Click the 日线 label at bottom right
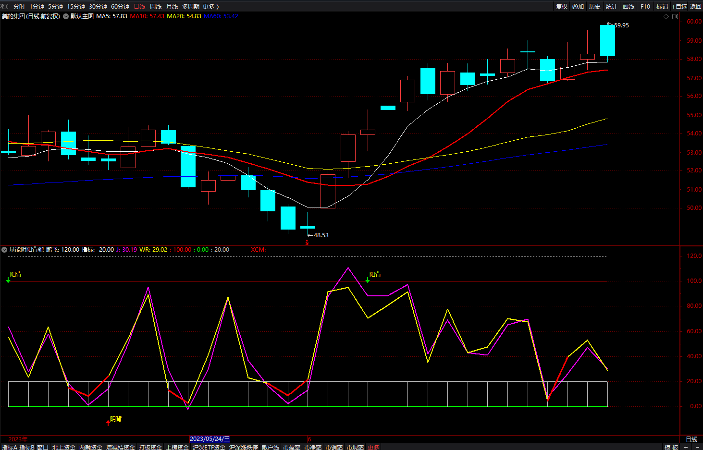Viewport: 703px width, 450px height. [691, 439]
